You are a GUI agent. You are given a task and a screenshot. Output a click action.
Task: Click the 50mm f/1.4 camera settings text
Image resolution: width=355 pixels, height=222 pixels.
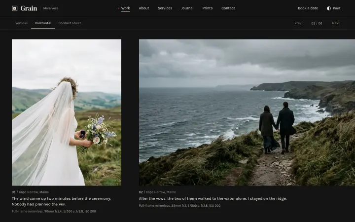[54, 211]
